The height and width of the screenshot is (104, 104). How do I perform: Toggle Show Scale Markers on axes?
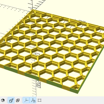tap(33, 100)
